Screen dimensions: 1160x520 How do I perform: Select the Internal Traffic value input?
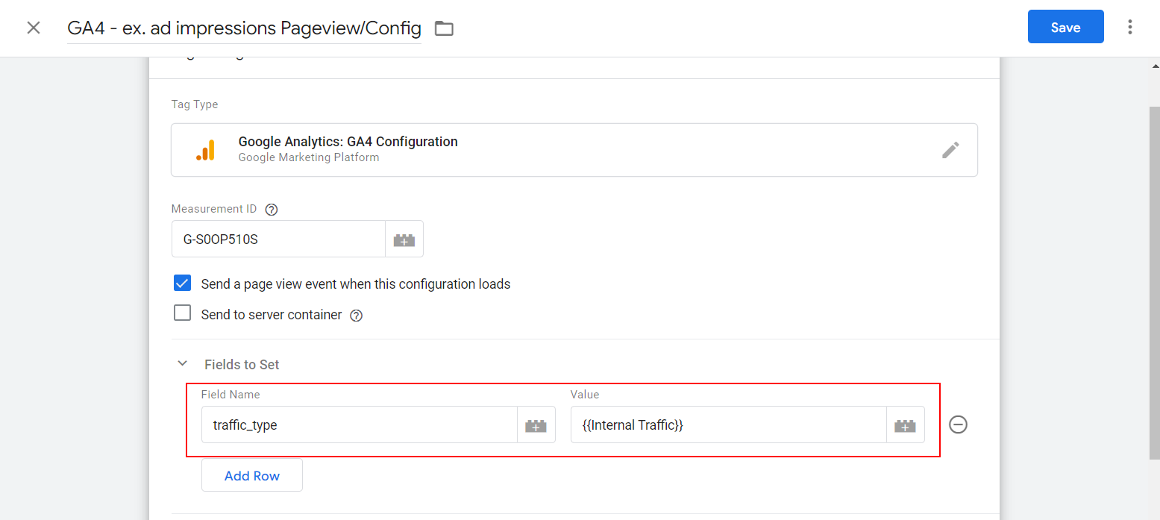727,424
